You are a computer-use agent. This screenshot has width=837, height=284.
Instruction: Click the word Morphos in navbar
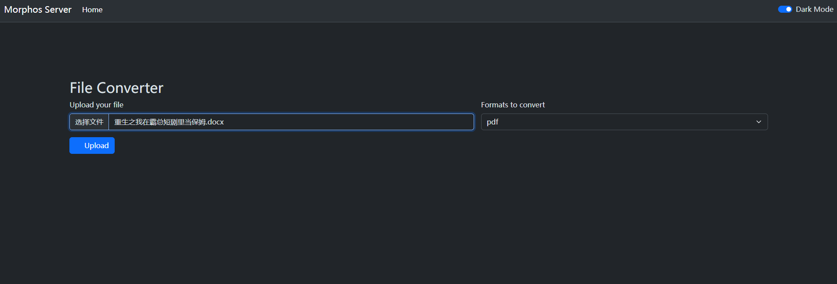coord(23,10)
